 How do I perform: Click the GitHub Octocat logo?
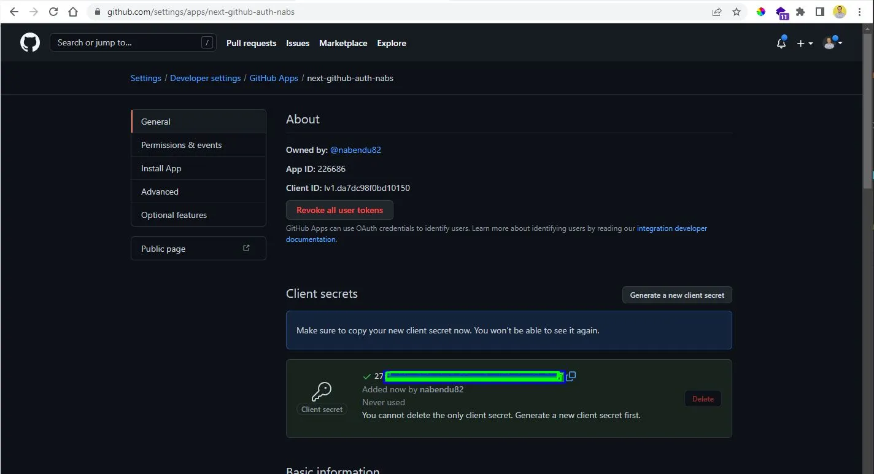[30, 42]
